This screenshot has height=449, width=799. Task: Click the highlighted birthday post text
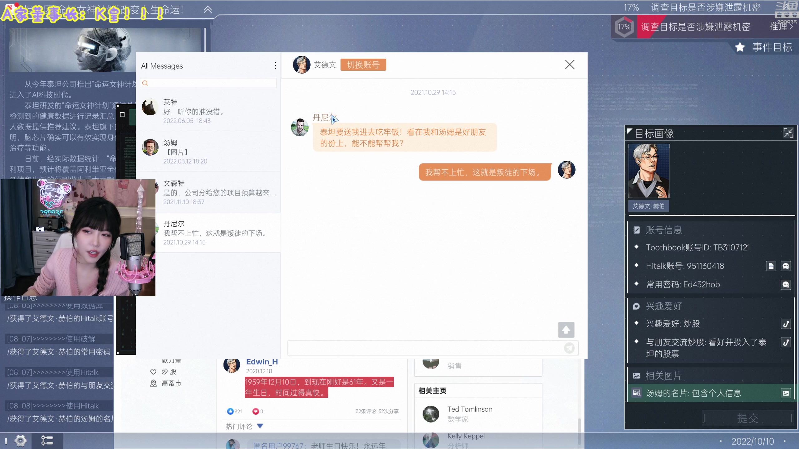coord(319,387)
